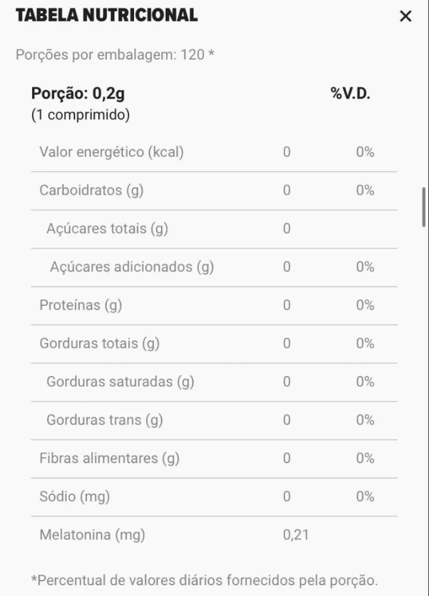Click the percentual de valores diários footnote

[x=204, y=581]
